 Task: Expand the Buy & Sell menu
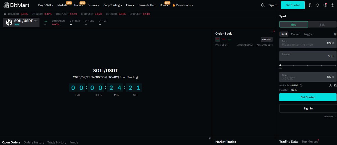[46, 5]
